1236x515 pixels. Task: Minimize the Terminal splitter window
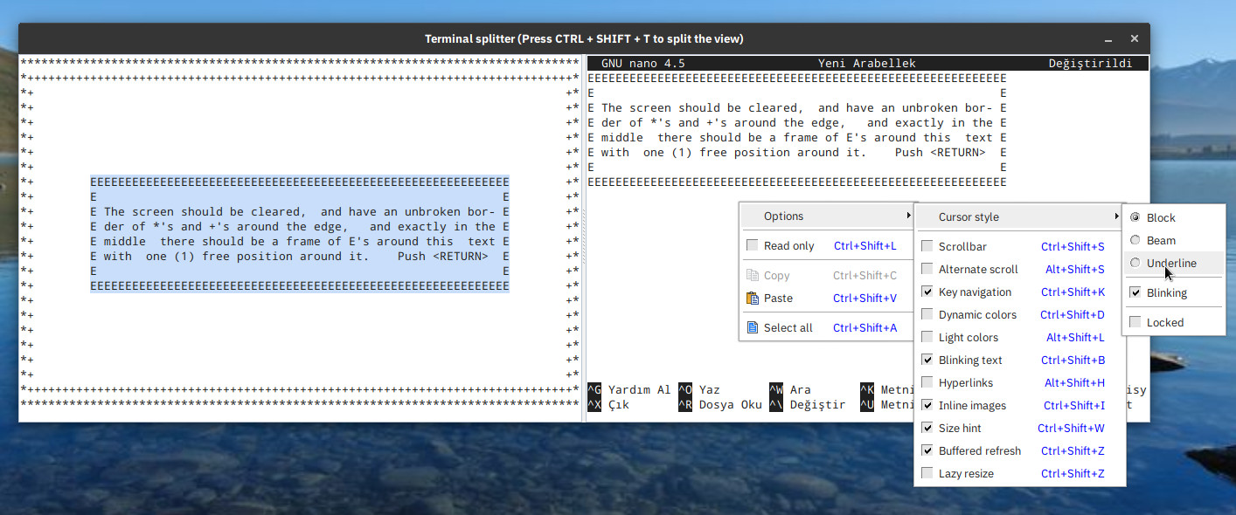1108,39
